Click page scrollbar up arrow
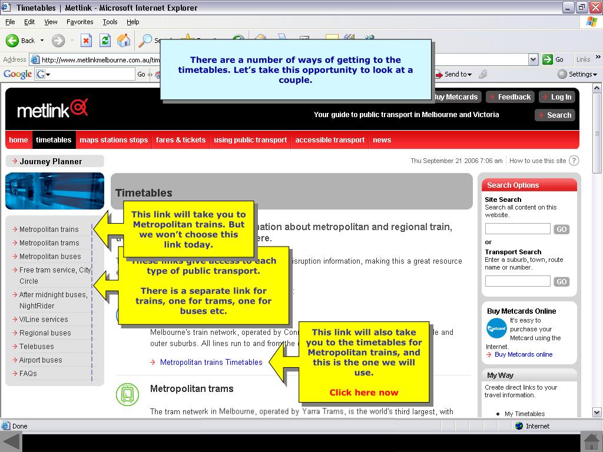This screenshot has width=603, height=452. 597,88
